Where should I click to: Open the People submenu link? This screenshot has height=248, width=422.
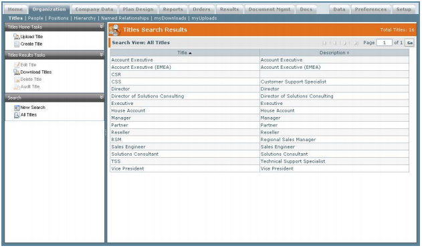click(x=35, y=18)
